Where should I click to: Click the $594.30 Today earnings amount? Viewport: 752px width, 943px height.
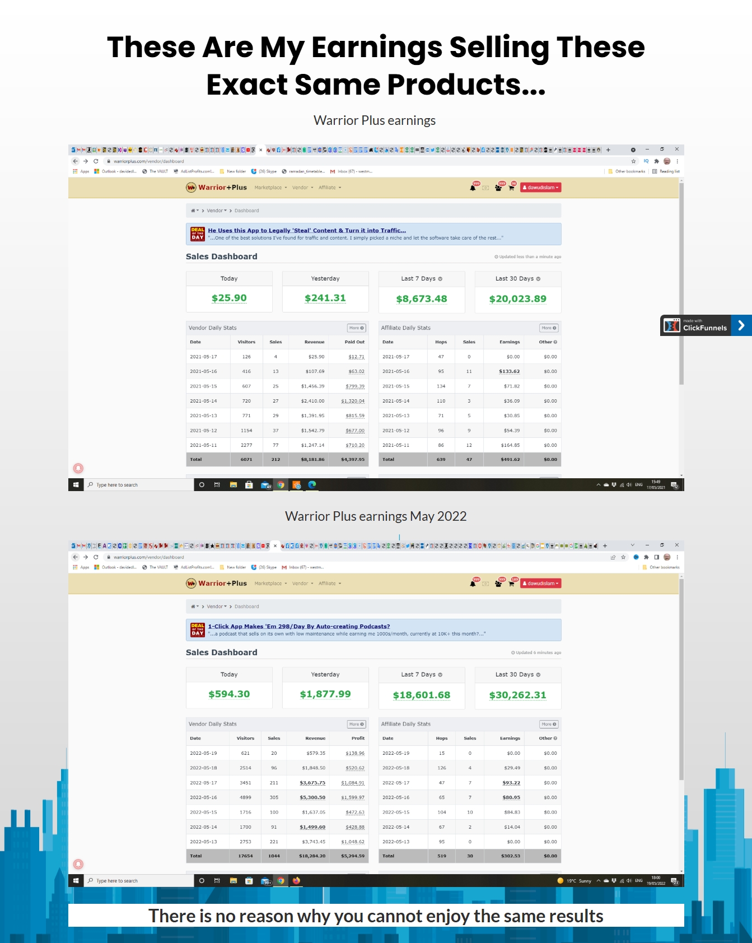coord(229,694)
